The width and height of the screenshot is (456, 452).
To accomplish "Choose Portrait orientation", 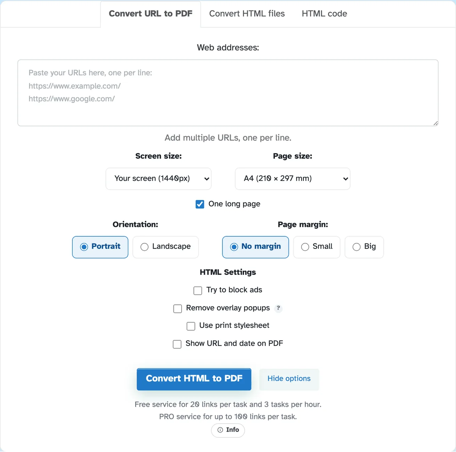I will 100,247.
